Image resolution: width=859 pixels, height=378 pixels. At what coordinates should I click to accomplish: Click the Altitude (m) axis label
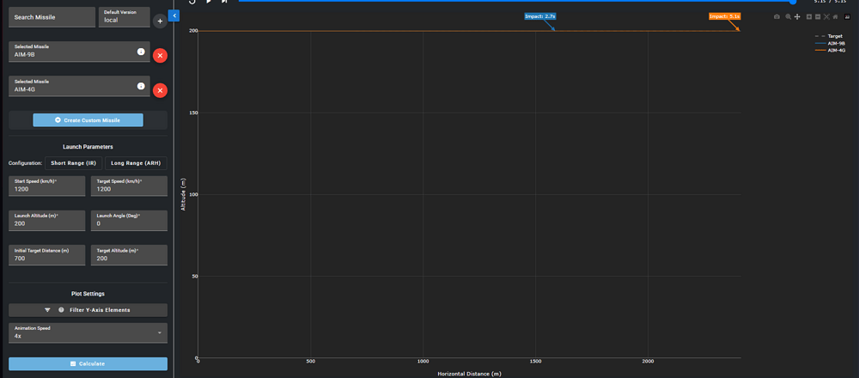tap(183, 194)
